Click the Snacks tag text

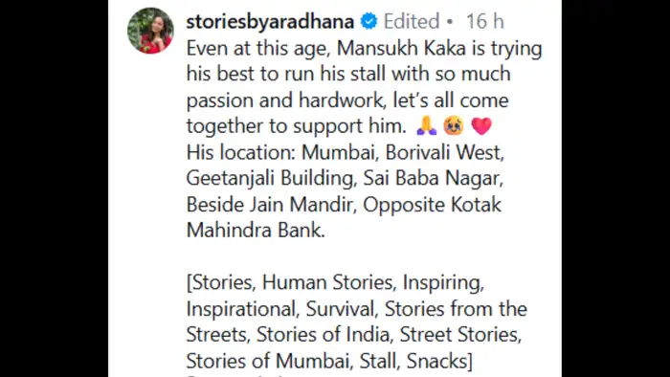436,361
